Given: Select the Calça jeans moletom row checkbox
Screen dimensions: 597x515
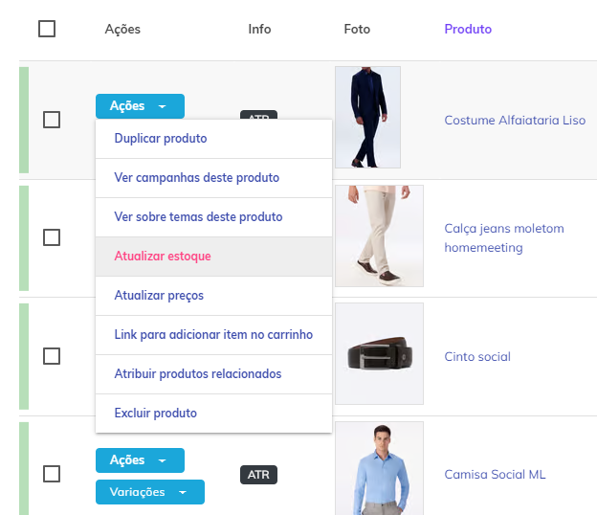Looking at the screenshot, I should 52,237.
